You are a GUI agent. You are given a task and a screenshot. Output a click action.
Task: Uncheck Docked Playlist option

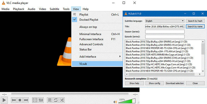[x=97, y=20]
